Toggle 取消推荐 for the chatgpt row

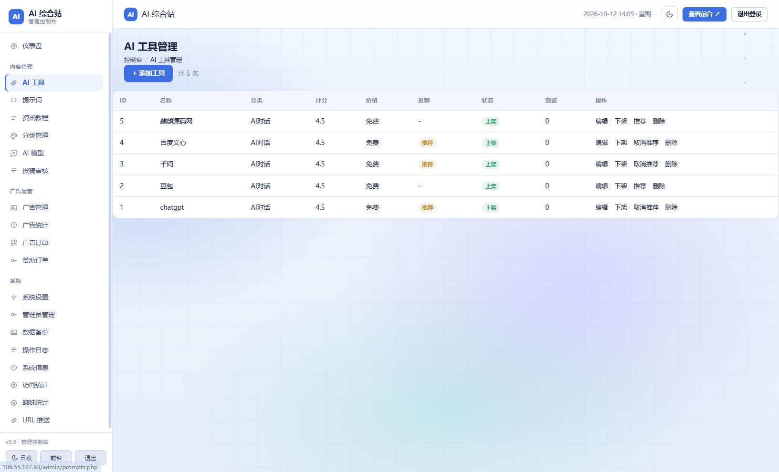[x=646, y=207]
